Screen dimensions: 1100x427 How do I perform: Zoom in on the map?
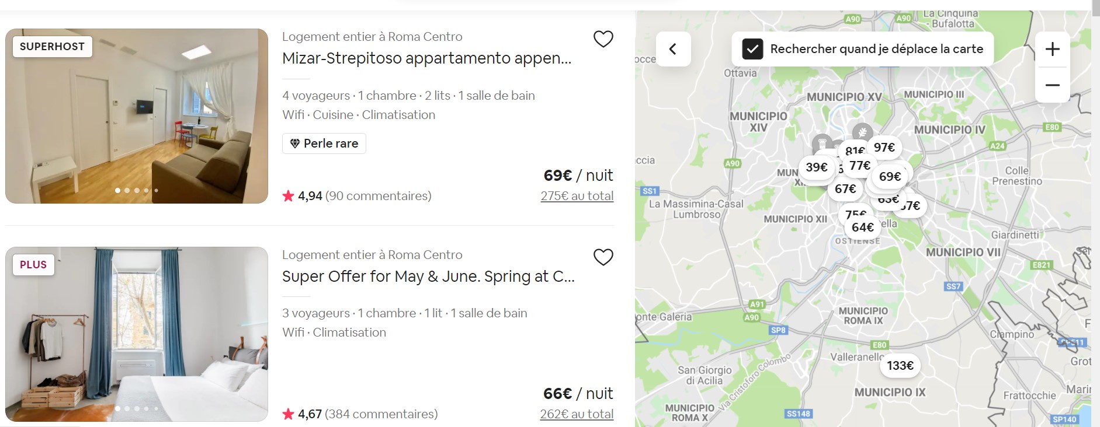(x=1052, y=49)
